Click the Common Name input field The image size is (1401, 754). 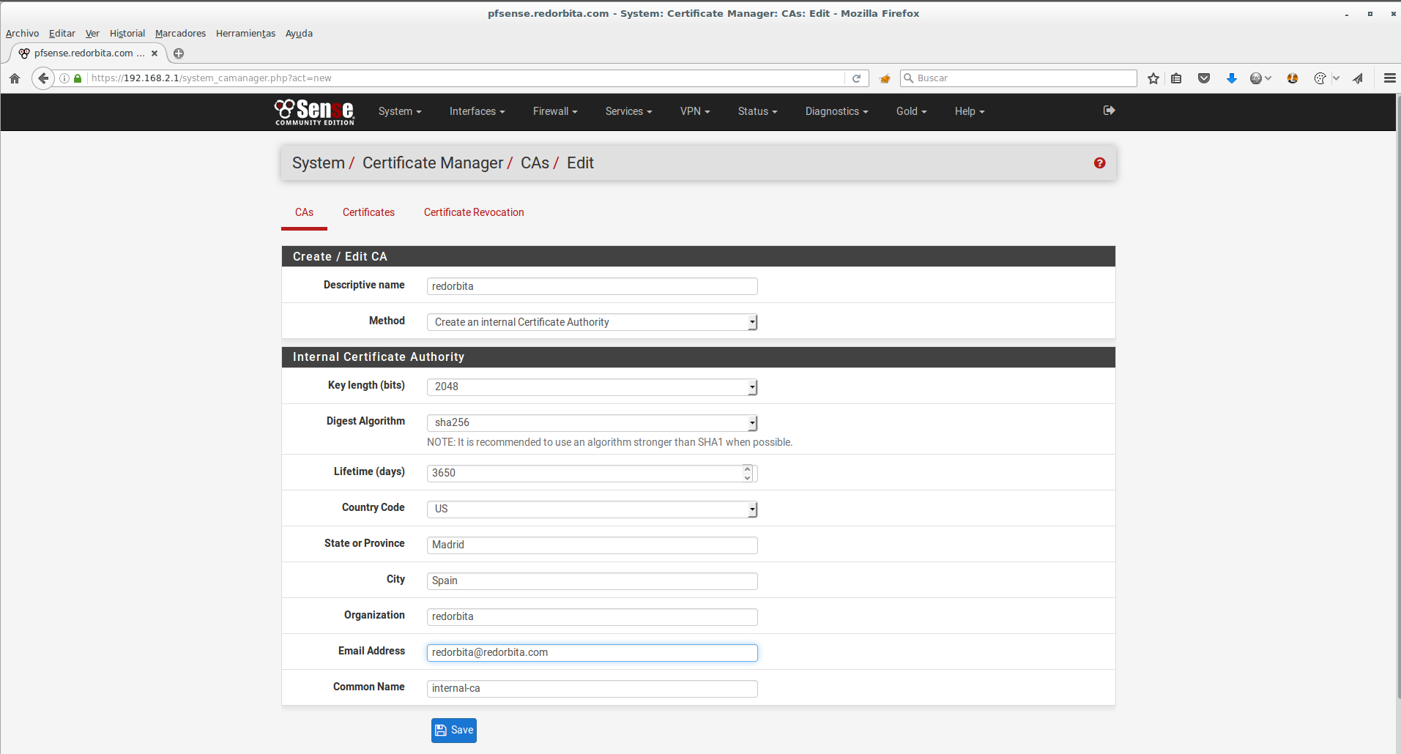coord(592,688)
